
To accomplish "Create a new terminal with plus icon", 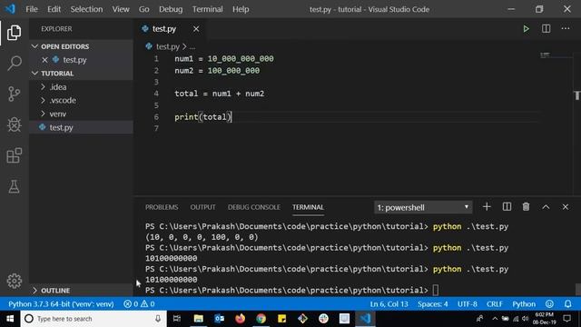I will point(487,207).
